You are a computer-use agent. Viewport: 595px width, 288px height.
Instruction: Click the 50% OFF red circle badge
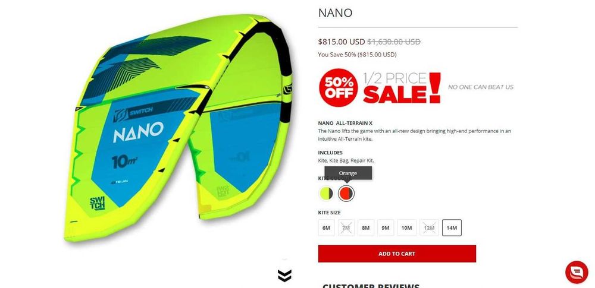coord(338,87)
